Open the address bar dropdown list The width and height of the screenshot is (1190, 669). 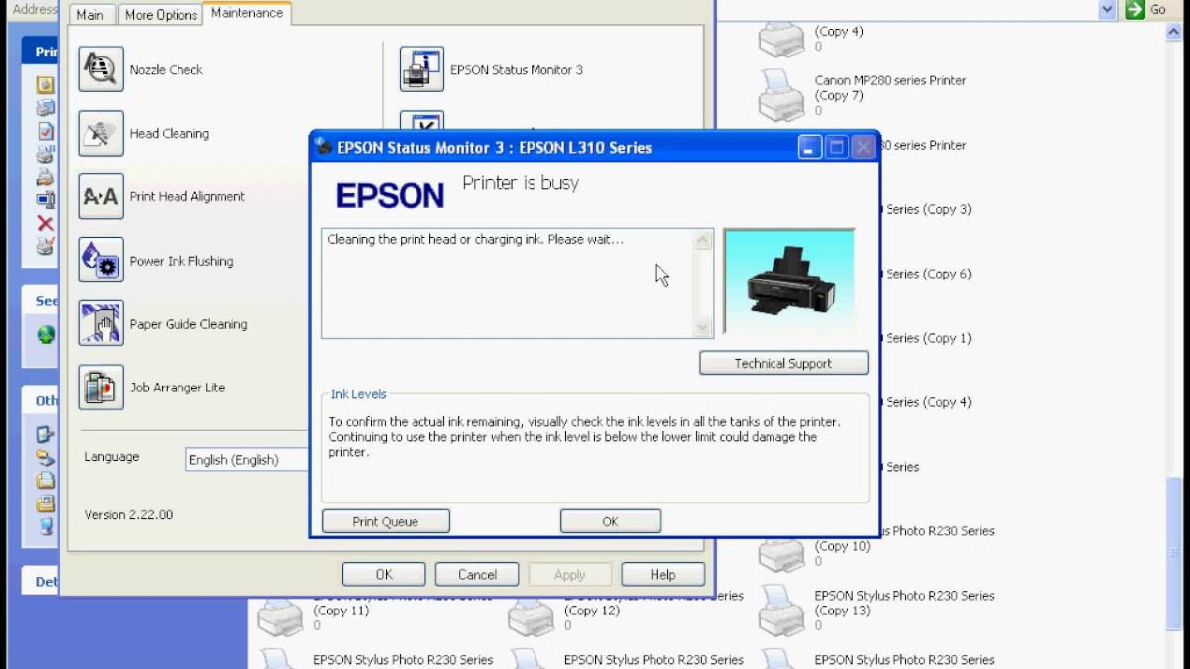point(1108,9)
